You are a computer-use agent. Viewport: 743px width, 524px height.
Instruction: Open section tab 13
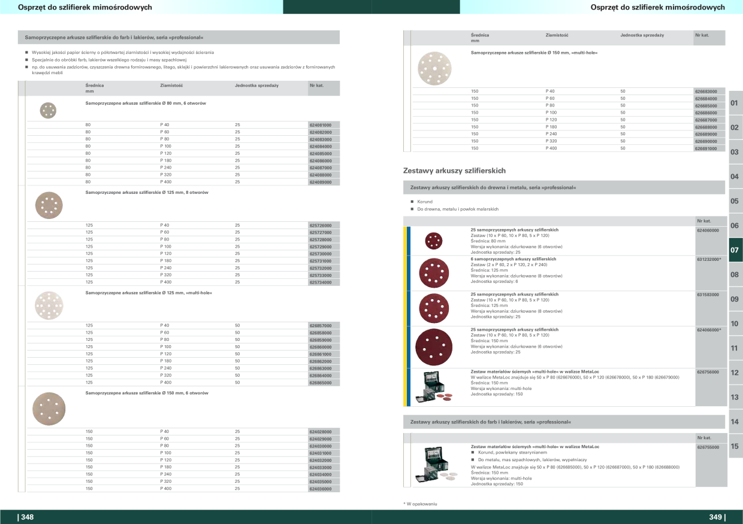coord(735,397)
